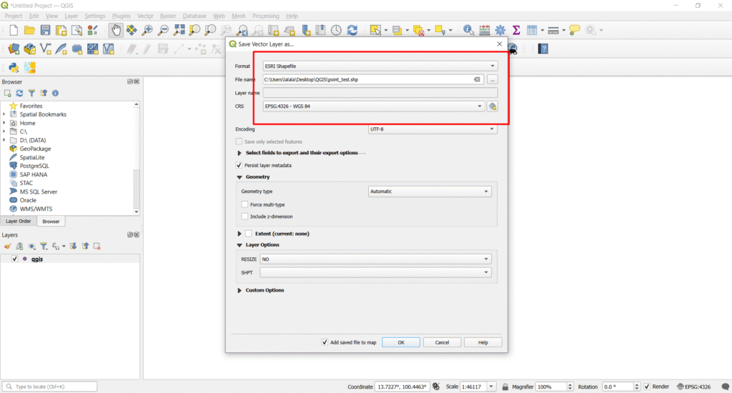Image resolution: width=732 pixels, height=393 pixels.
Task: Click the Zoom Full extent icon
Action: (179, 30)
